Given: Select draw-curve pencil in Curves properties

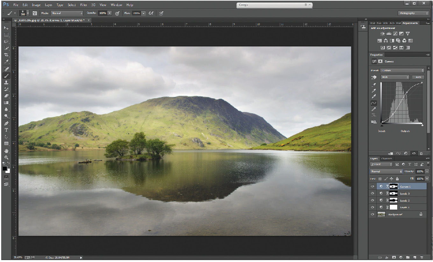Looking at the screenshot, I should coord(374,109).
